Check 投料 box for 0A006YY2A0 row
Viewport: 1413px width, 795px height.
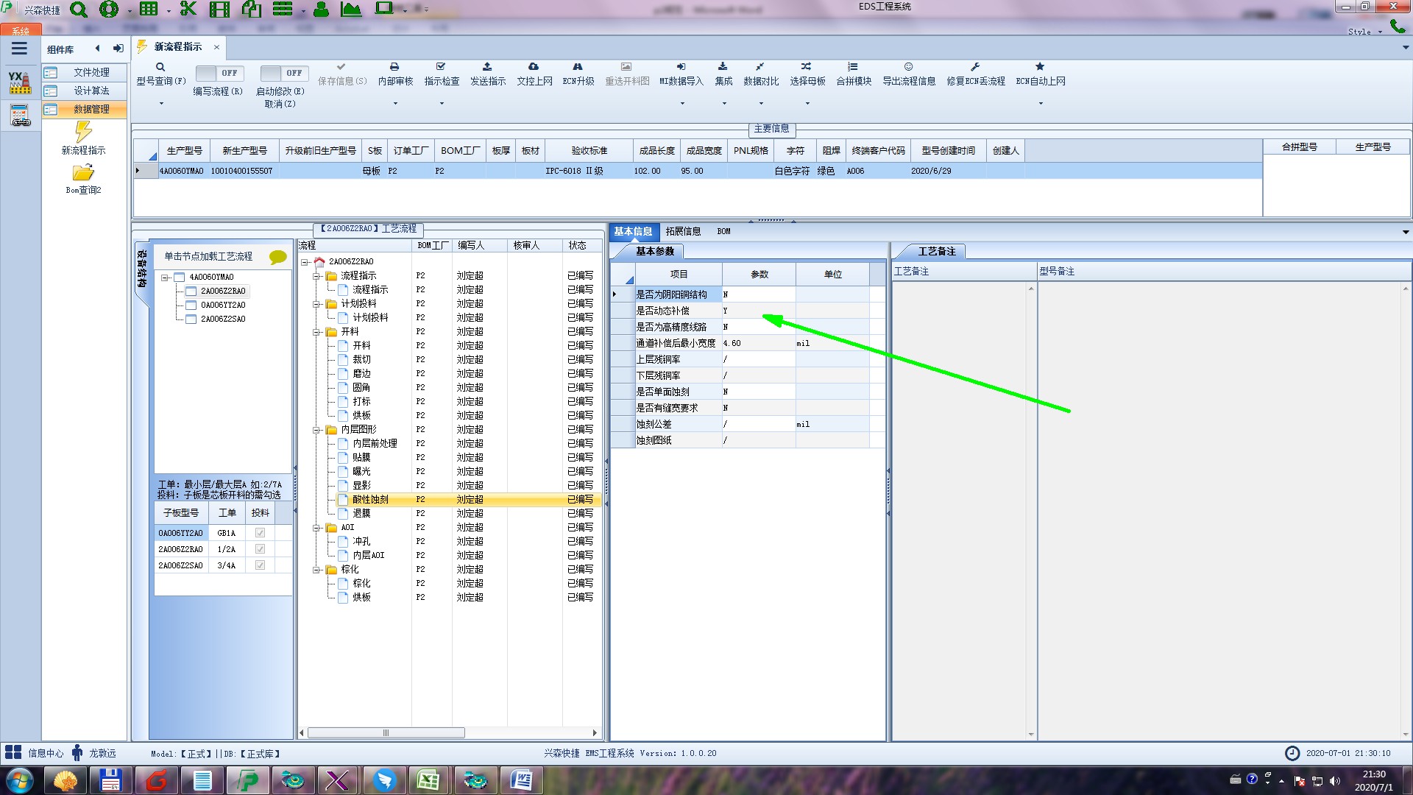(x=260, y=533)
